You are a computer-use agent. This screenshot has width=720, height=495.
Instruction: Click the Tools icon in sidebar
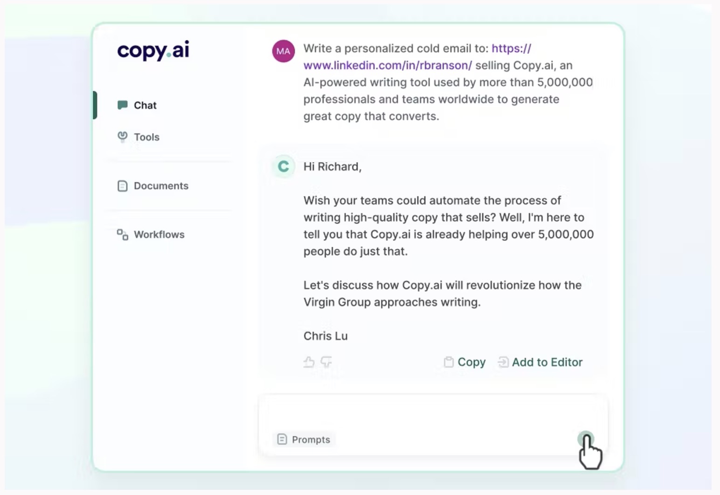[x=122, y=137]
